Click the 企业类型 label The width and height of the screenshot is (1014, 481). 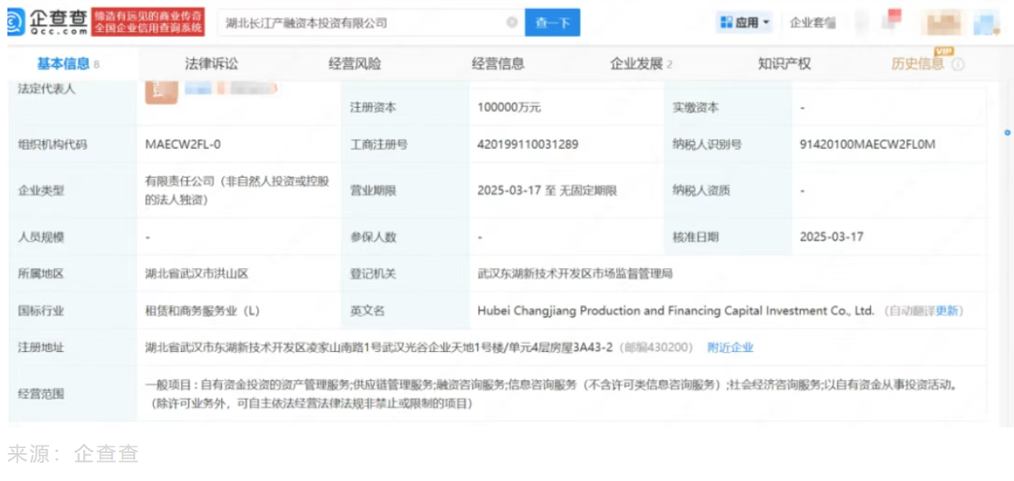[41, 191]
